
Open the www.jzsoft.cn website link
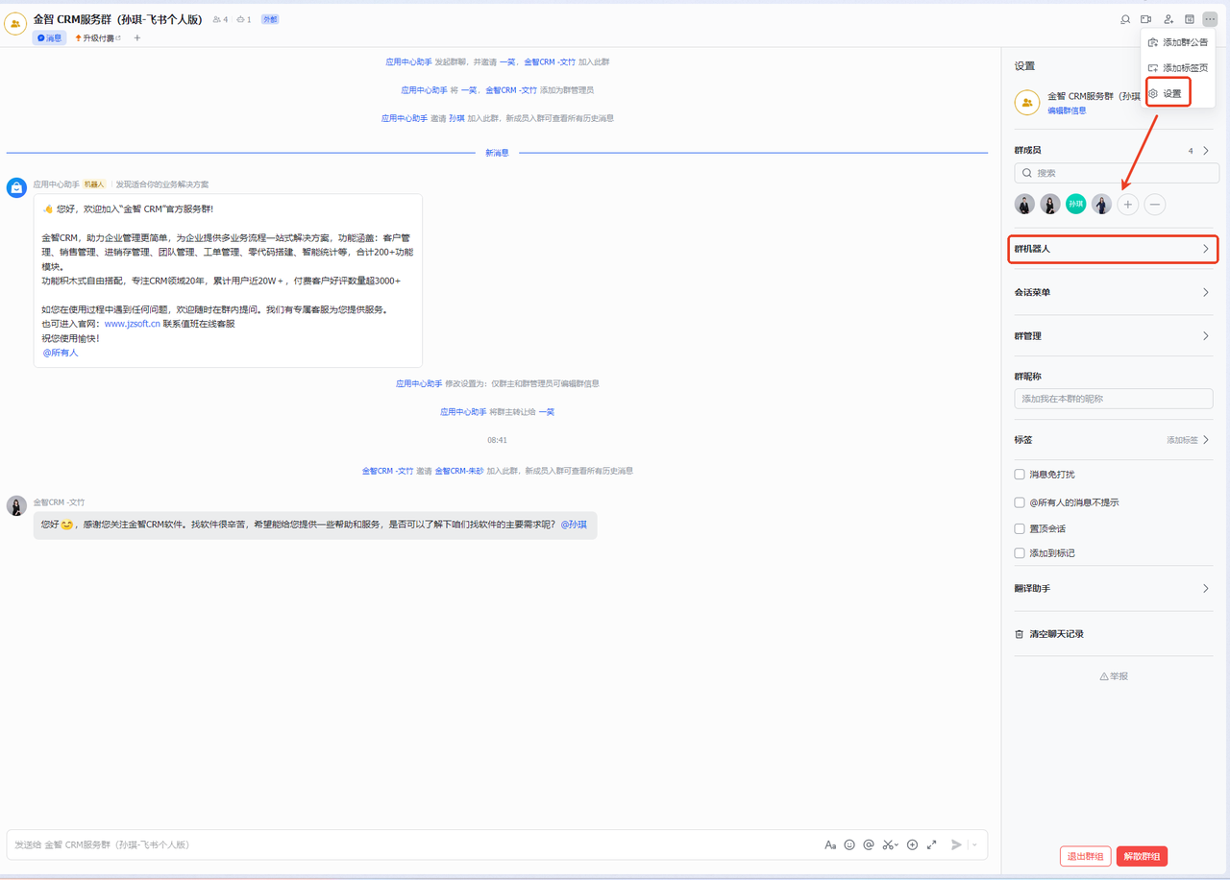pyautogui.click(x=132, y=324)
